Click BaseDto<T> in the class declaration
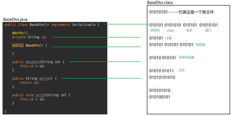The image size is (233, 116). [39, 25]
